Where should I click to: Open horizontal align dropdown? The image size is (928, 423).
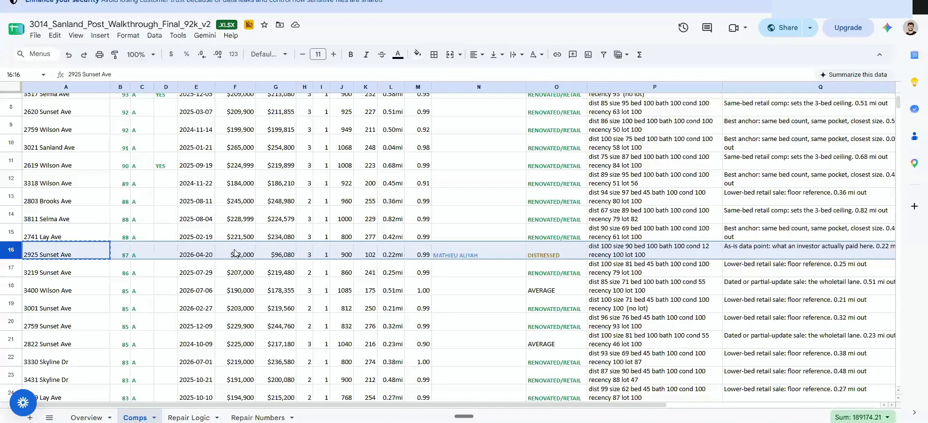coord(477,55)
